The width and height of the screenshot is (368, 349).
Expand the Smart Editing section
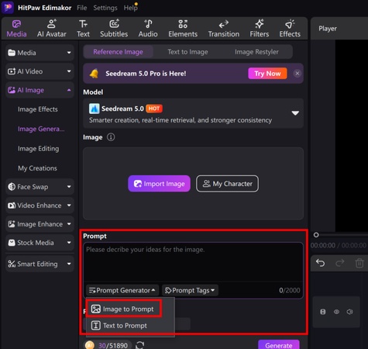(40, 264)
